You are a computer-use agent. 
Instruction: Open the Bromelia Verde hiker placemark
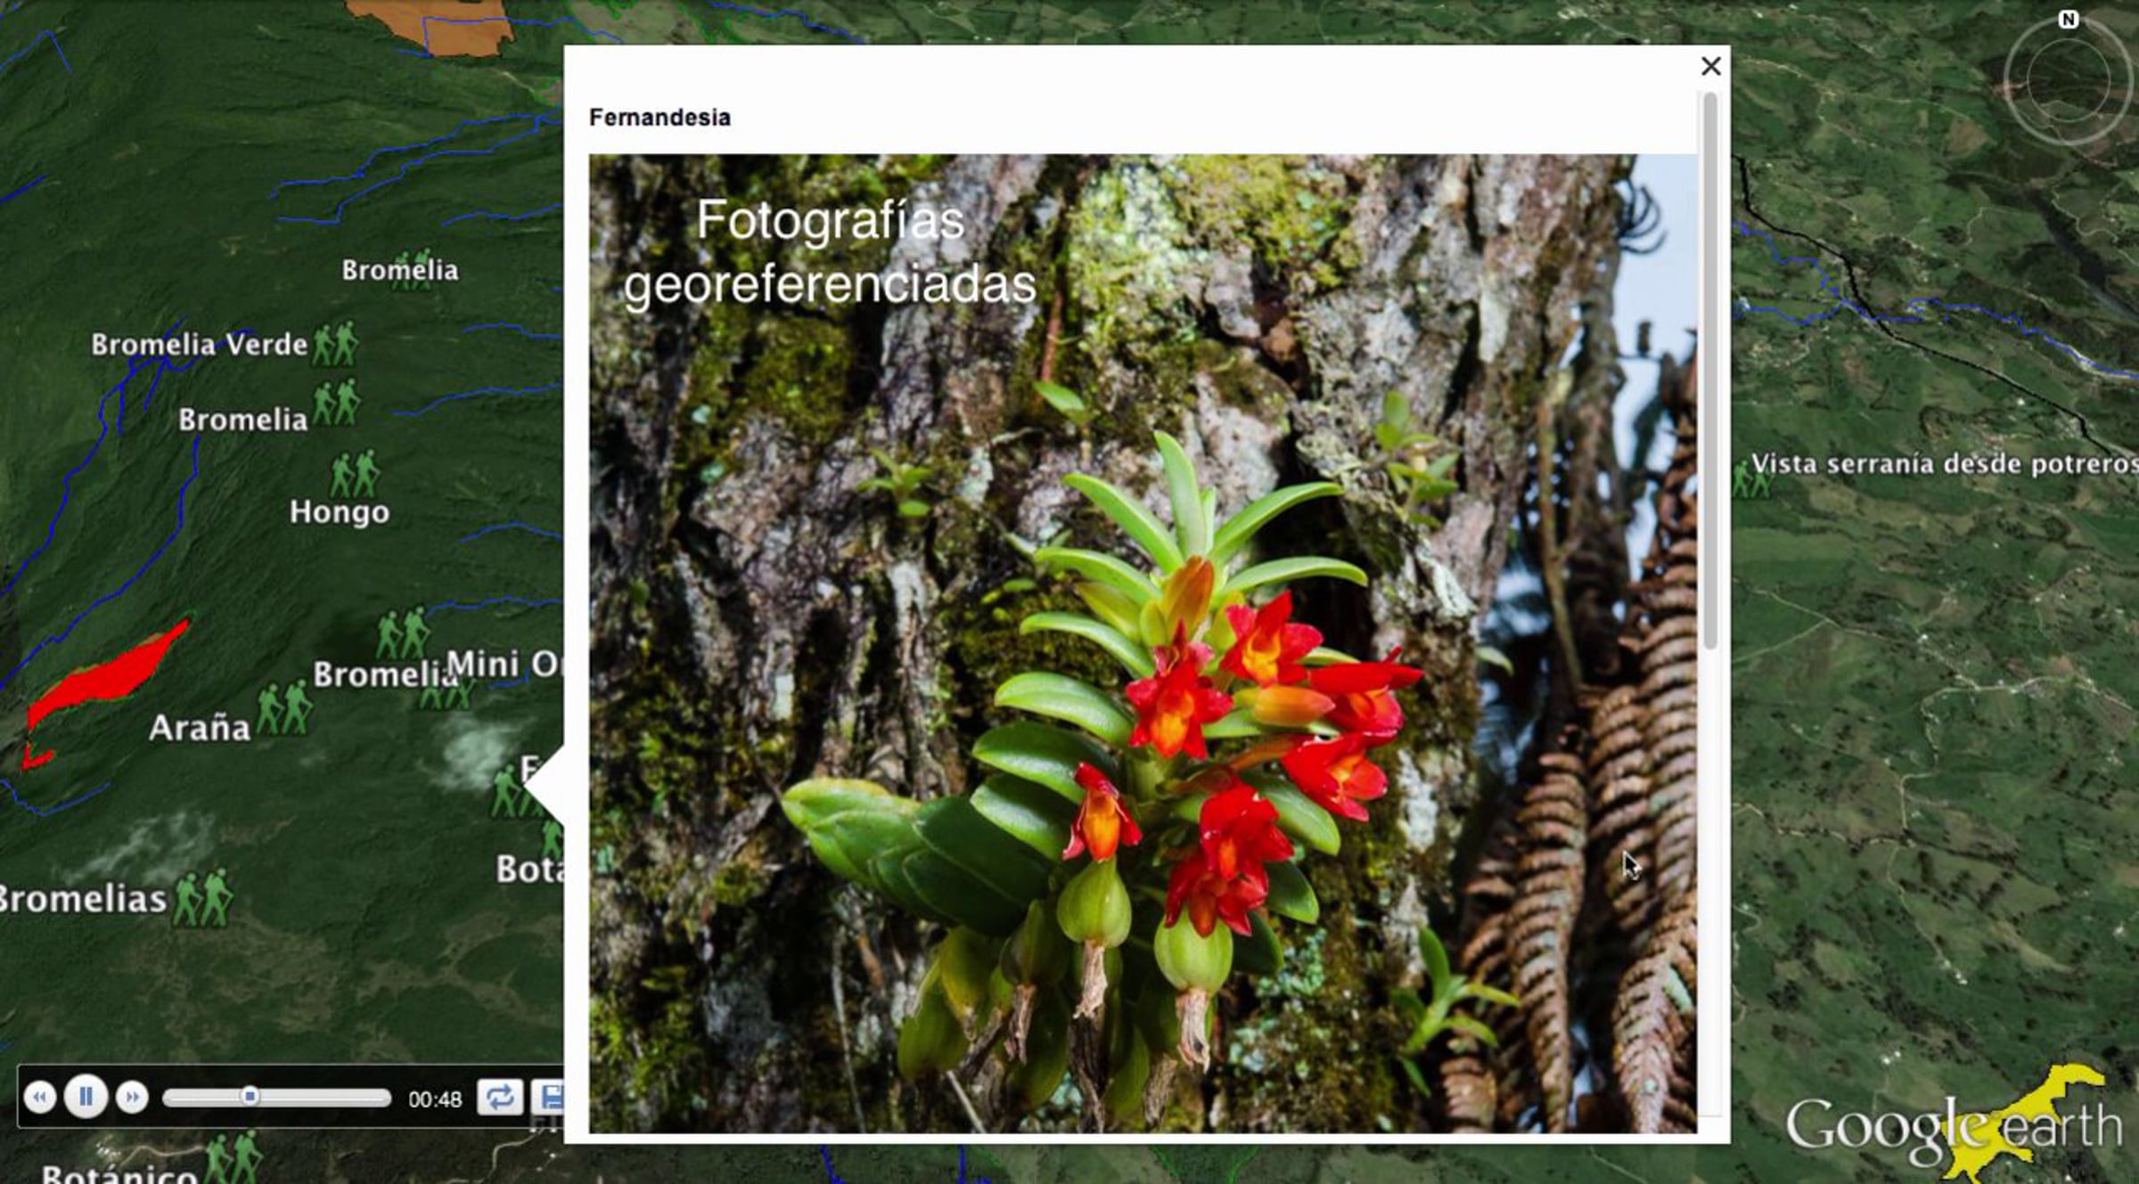click(335, 344)
